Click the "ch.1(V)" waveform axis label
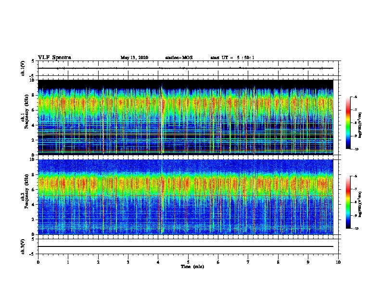The width and height of the screenshot is (381, 294). (23, 68)
